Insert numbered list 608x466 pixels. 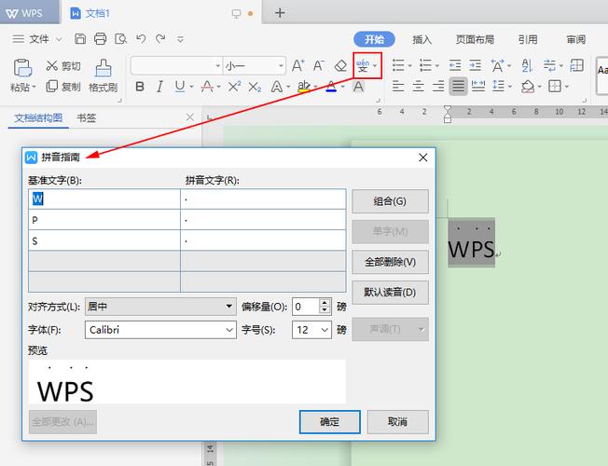[425, 65]
